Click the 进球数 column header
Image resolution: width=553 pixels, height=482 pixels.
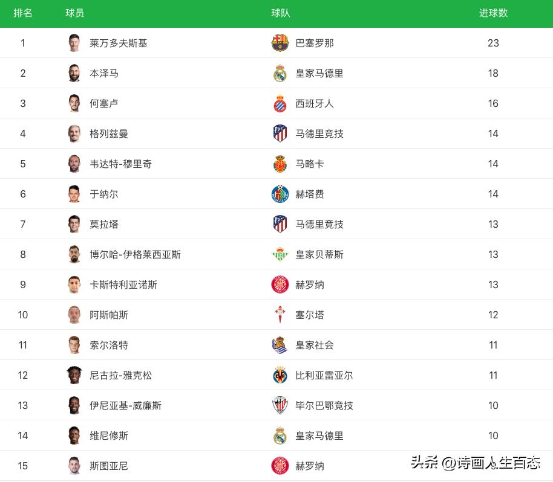[x=493, y=13]
